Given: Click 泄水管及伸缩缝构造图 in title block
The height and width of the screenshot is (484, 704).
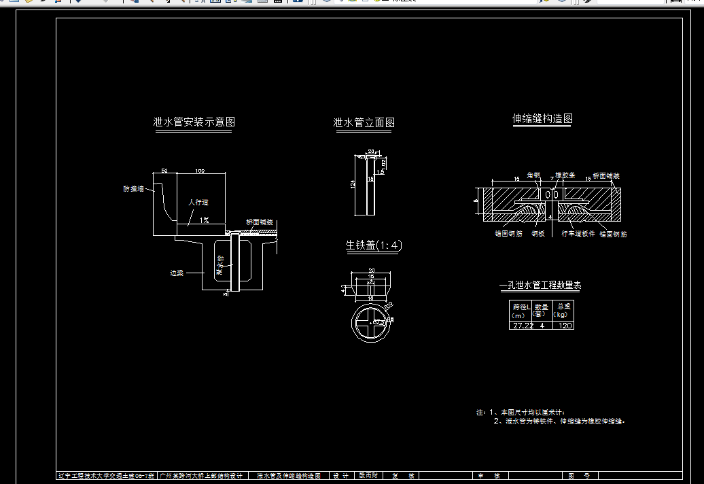Looking at the screenshot, I should (289, 475).
